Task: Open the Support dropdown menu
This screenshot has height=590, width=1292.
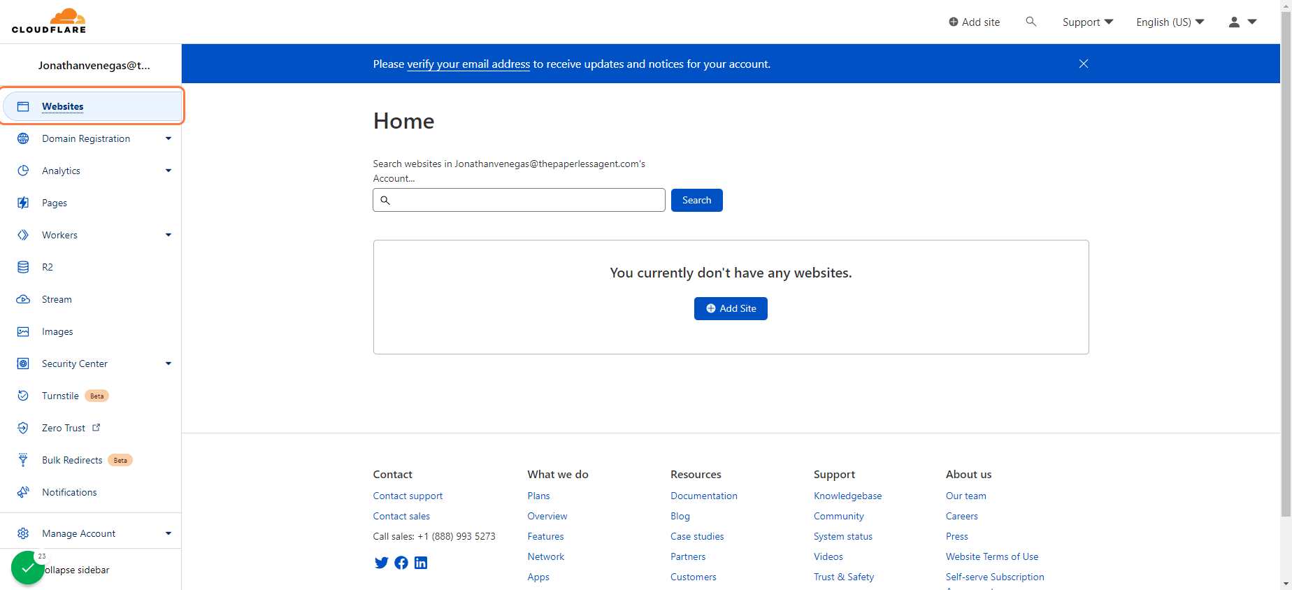Action: 1088,22
